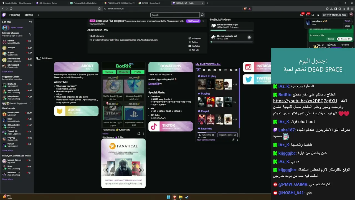The height and width of the screenshot is (200, 355).
Task: Click the Suggest a game button
Action: tap(227, 135)
